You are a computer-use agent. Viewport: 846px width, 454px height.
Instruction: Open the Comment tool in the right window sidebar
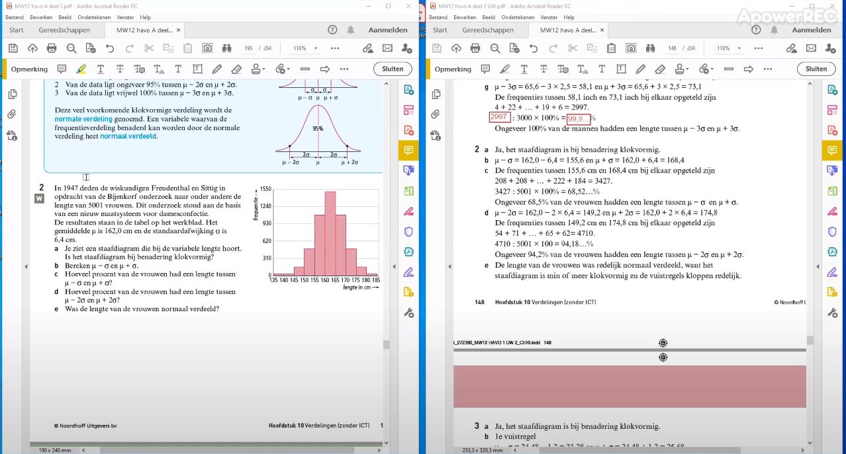pyautogui.click(x=832, y=151)
